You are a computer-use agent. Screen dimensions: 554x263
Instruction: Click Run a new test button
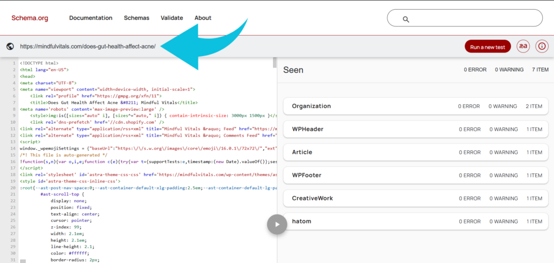(487, 46)
